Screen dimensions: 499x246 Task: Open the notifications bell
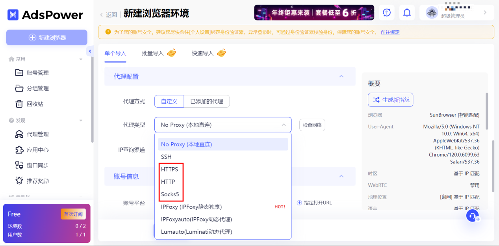pyautogui.click(x=407, y=13)
